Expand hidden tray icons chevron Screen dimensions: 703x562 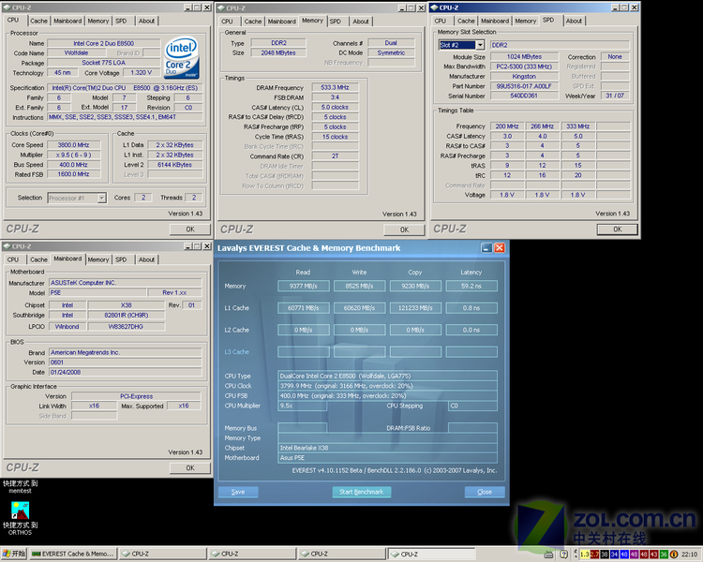(576, 555)
